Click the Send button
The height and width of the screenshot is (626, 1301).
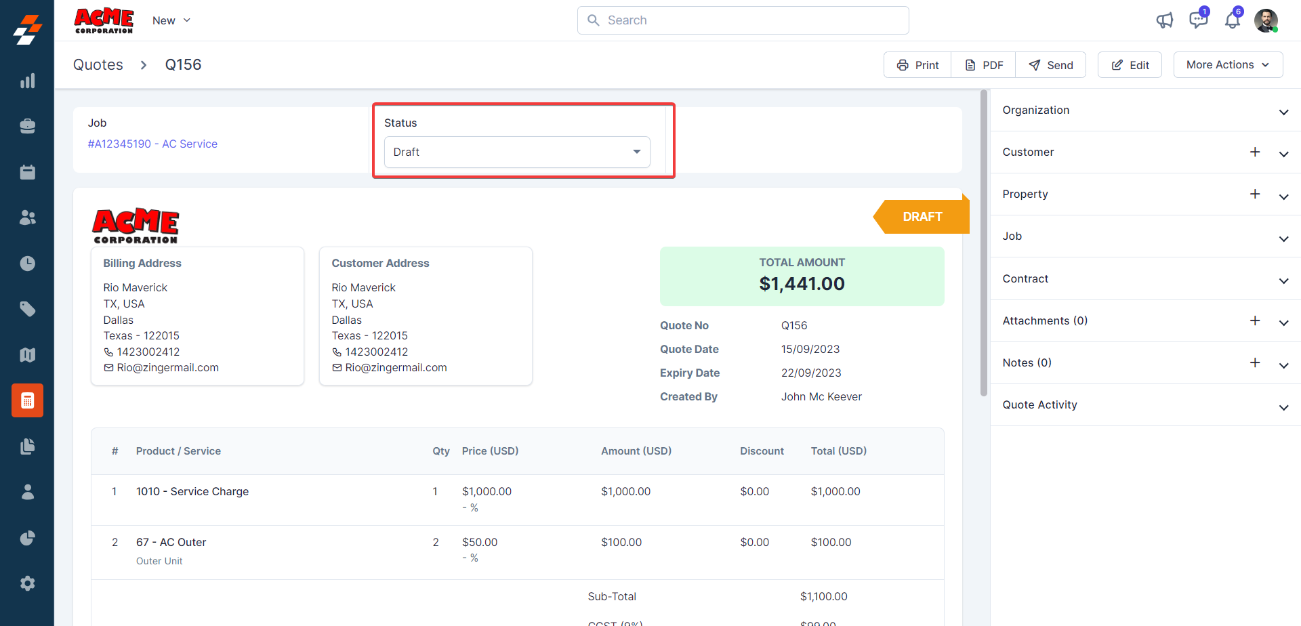pos(1051,65)
